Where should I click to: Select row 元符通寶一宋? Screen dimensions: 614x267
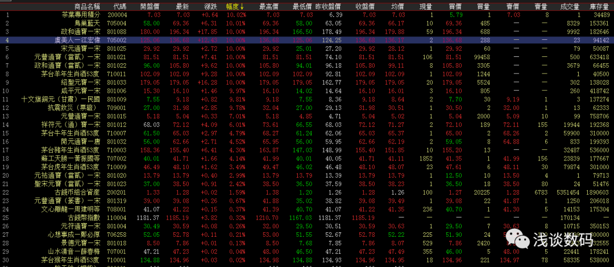(x=307, y=226)
